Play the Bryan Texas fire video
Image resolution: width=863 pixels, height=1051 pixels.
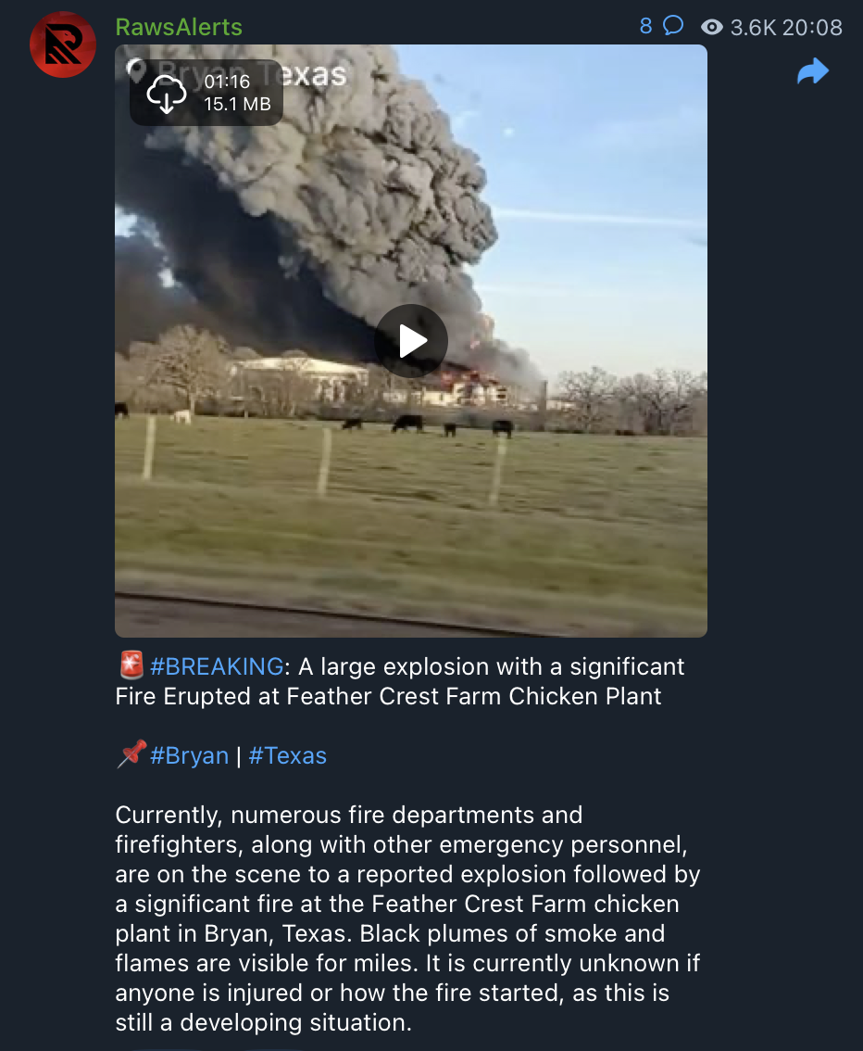click(410, 341)
